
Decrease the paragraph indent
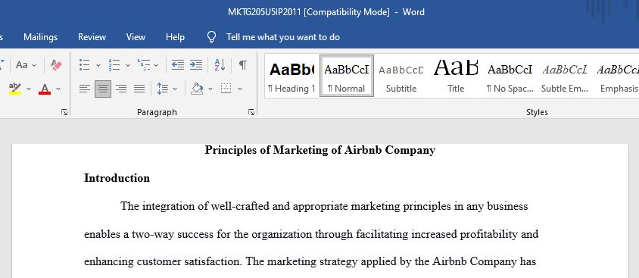pos(177,65)
